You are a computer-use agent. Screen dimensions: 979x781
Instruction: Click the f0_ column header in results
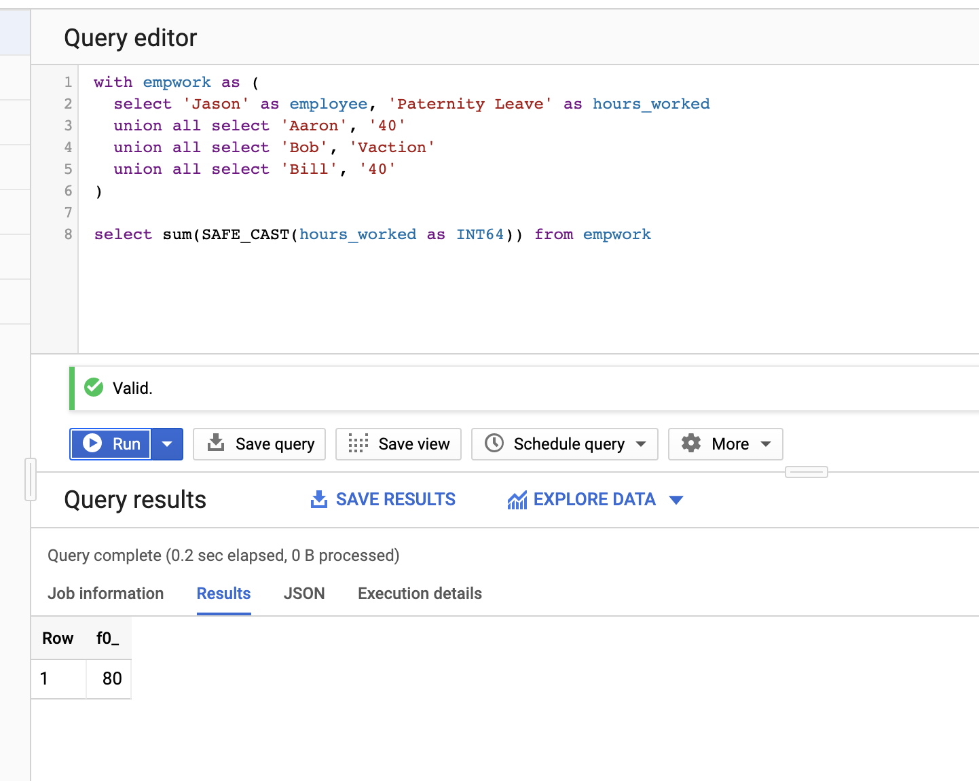107,638
